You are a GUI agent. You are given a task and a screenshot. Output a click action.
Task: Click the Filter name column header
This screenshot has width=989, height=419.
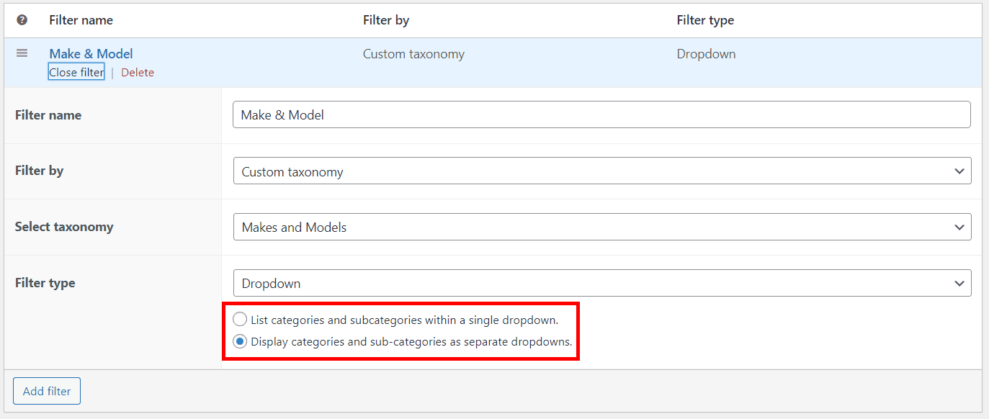[81, 20]
